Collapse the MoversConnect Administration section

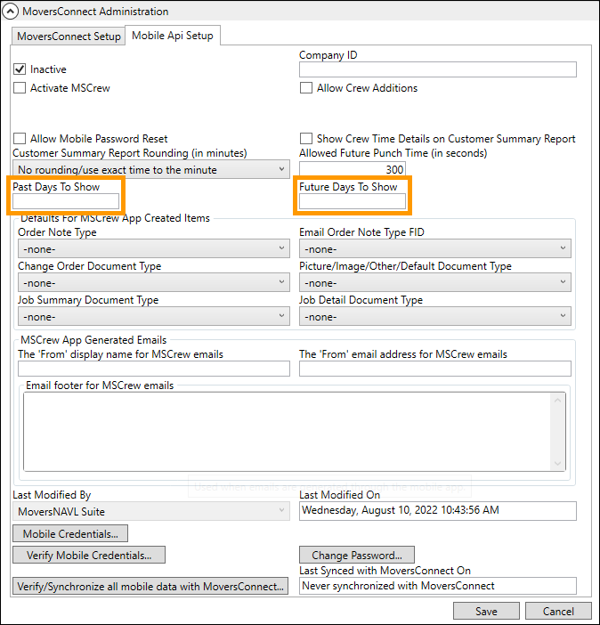click(x=12, y=12)
